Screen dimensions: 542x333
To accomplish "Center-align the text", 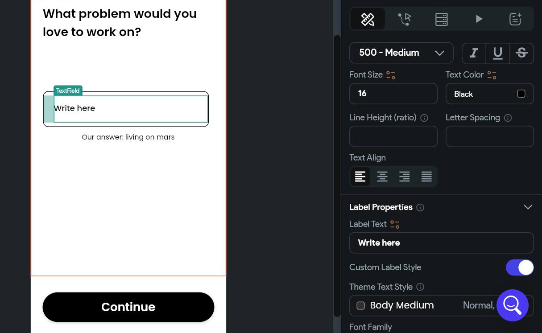I will pos(382,177).
